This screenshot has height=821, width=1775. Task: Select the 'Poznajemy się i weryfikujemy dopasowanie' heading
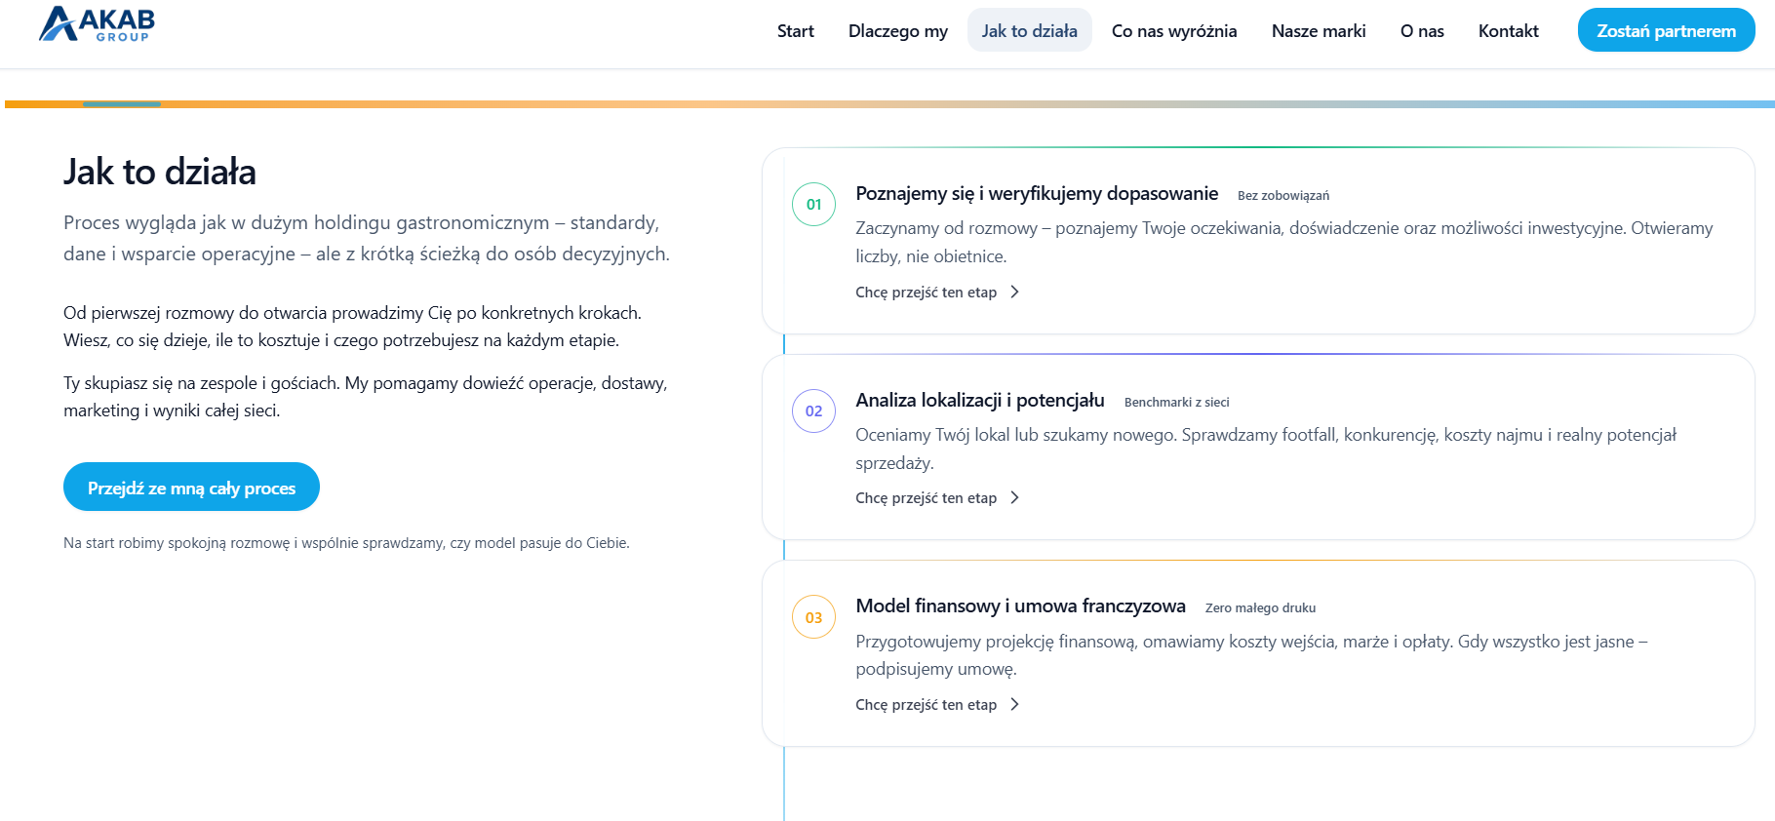pos(1036,194)
